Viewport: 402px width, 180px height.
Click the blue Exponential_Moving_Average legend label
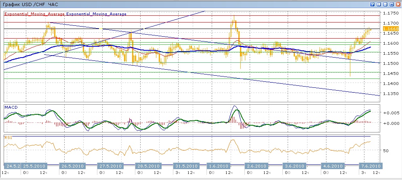96,14
